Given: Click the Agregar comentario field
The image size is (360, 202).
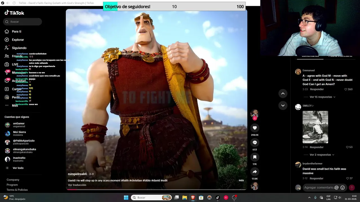Looking at the screenshot, I should click(319, 187).
